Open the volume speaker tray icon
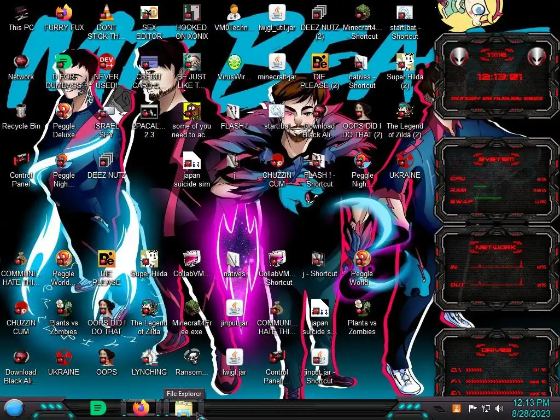 coord(499,408)
